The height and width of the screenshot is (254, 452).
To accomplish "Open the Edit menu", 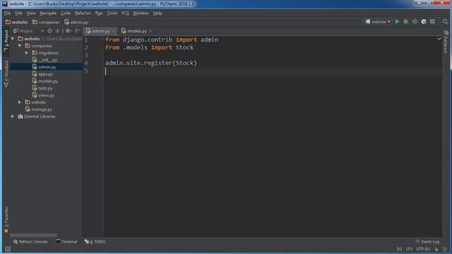I will coord(18,13).
